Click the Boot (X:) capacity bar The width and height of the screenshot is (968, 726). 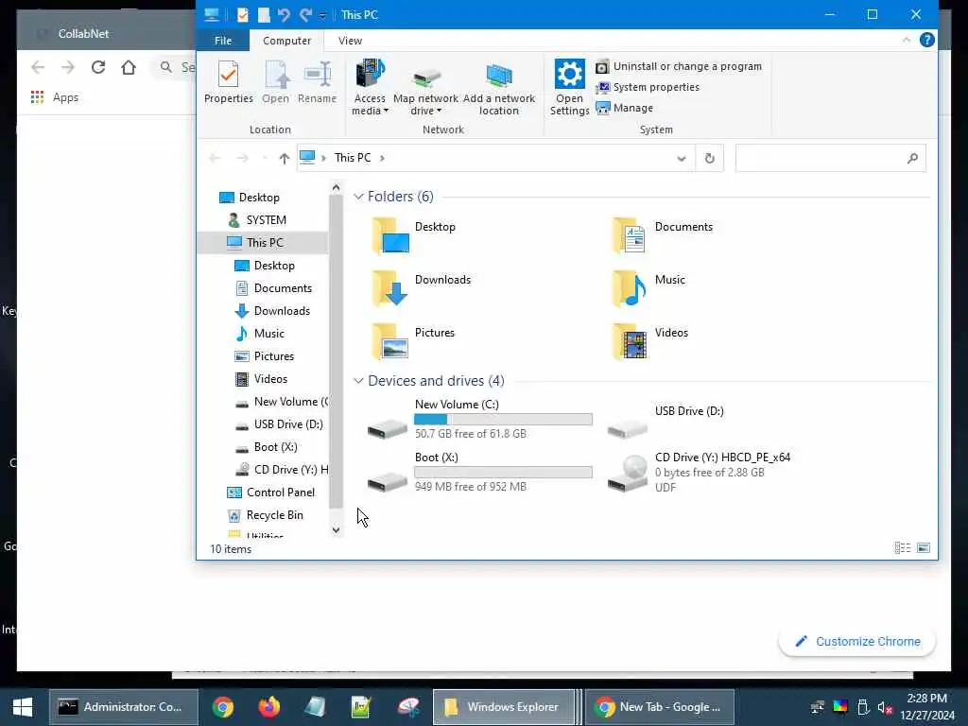tap(503, 473)
